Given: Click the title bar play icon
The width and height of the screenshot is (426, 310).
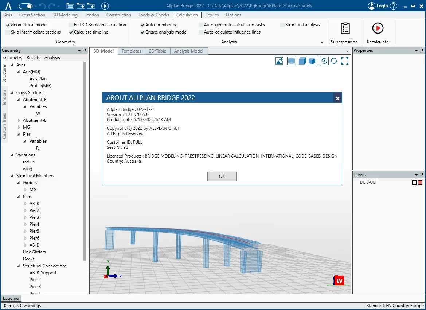Looking at the screenshot, I should tap(105, 6).
